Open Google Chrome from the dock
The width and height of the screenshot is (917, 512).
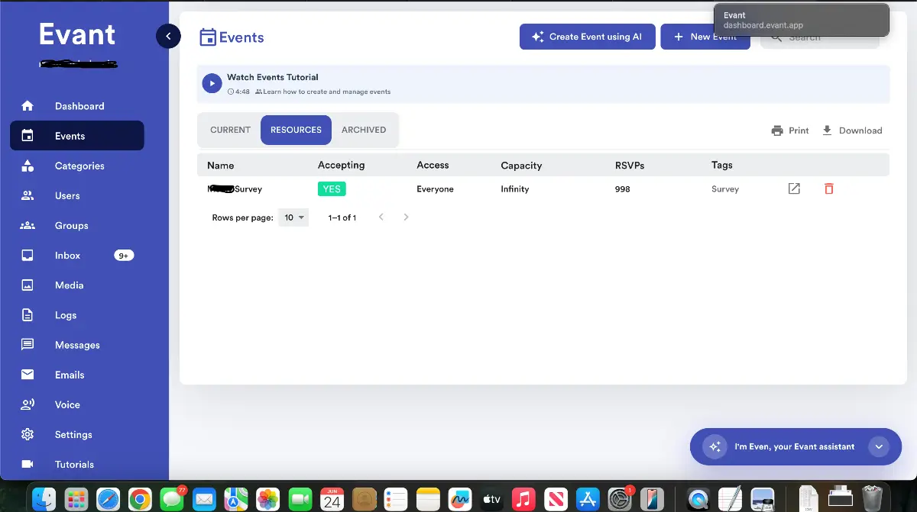pyautogui.click(x=139, y=498)
